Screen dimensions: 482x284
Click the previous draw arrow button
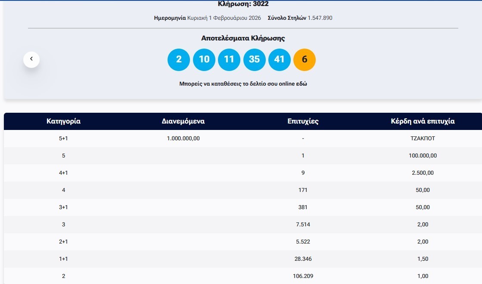click(31, 59)
